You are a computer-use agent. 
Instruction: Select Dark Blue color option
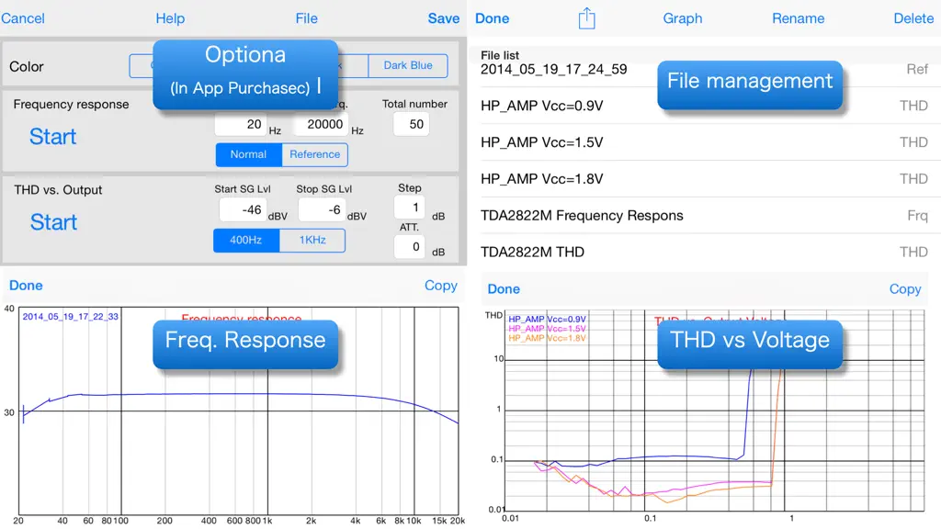[408, 65]
